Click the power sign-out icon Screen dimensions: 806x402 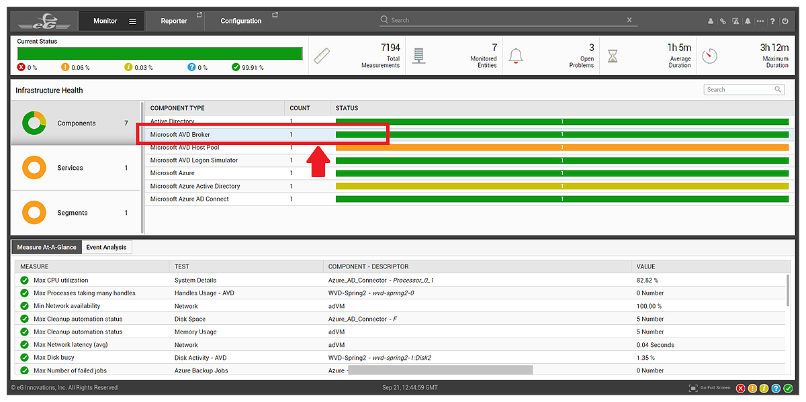(x=785, y=21)
